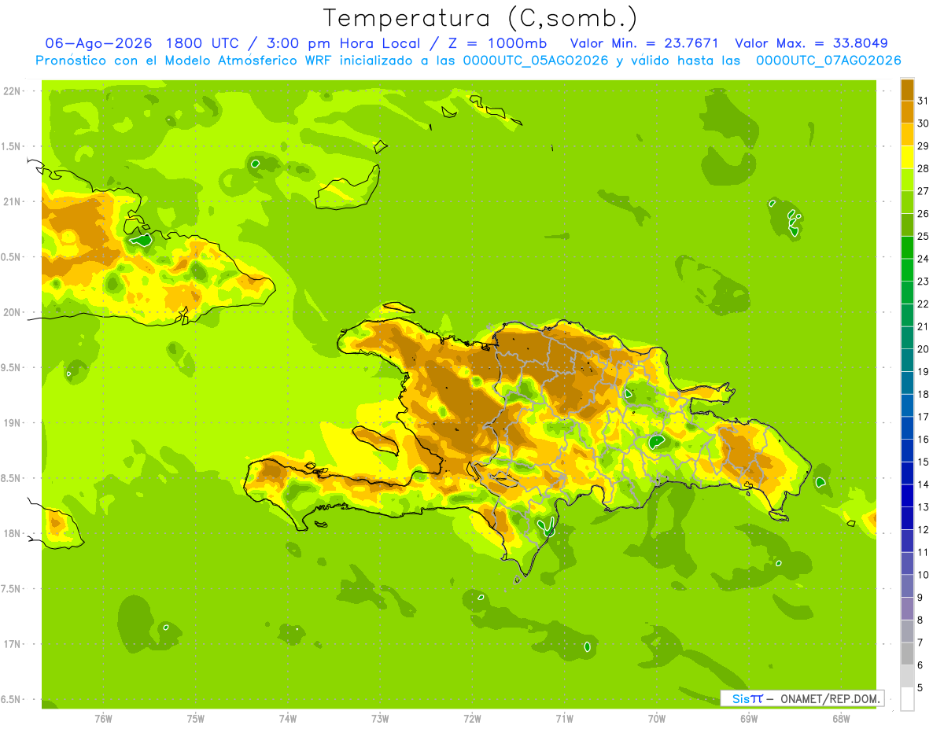Click the legend value 28 label
The image size is (944, 729).
(x=923, y=168)
